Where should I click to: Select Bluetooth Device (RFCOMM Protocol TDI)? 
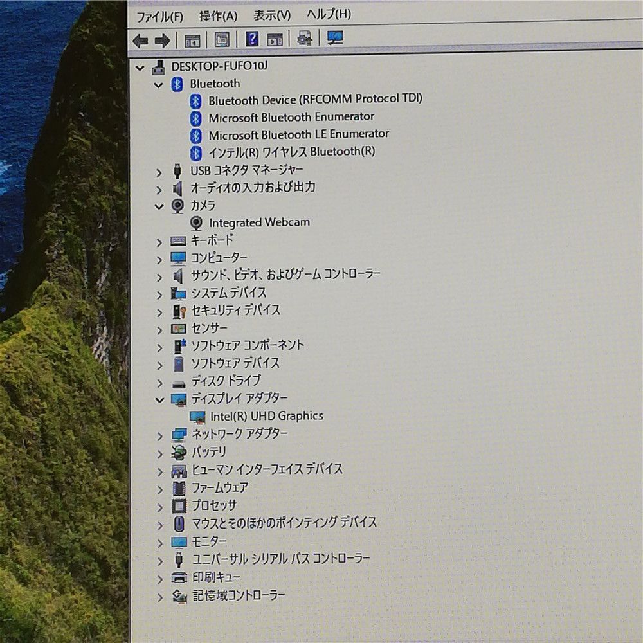click(x=315, y=100)
